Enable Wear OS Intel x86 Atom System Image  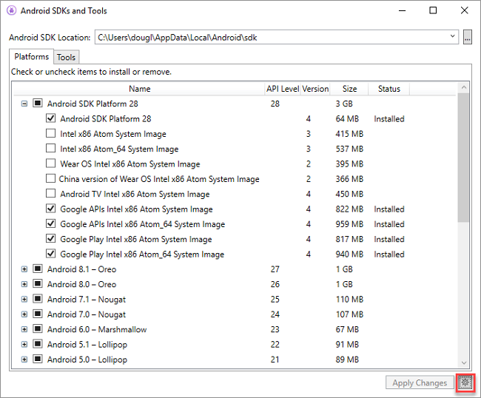[50, 163]
